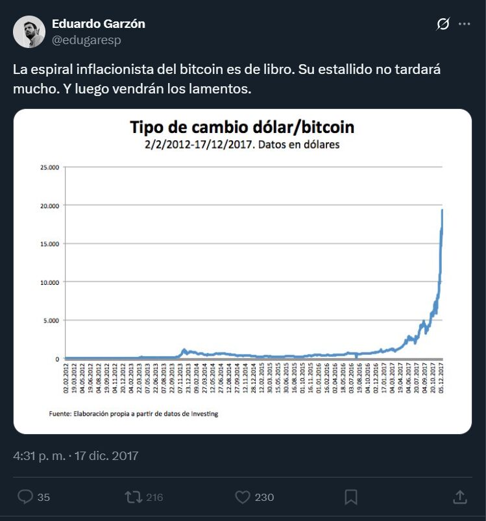This screenshot has width=486, height=521.
Task: Like the tweet with the heart icon
Action: [242, 497]
